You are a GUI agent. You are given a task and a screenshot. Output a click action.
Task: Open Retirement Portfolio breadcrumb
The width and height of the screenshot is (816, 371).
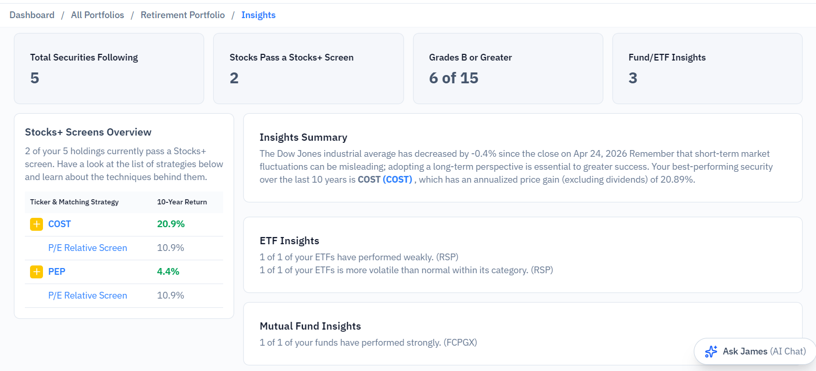(183, 15)
